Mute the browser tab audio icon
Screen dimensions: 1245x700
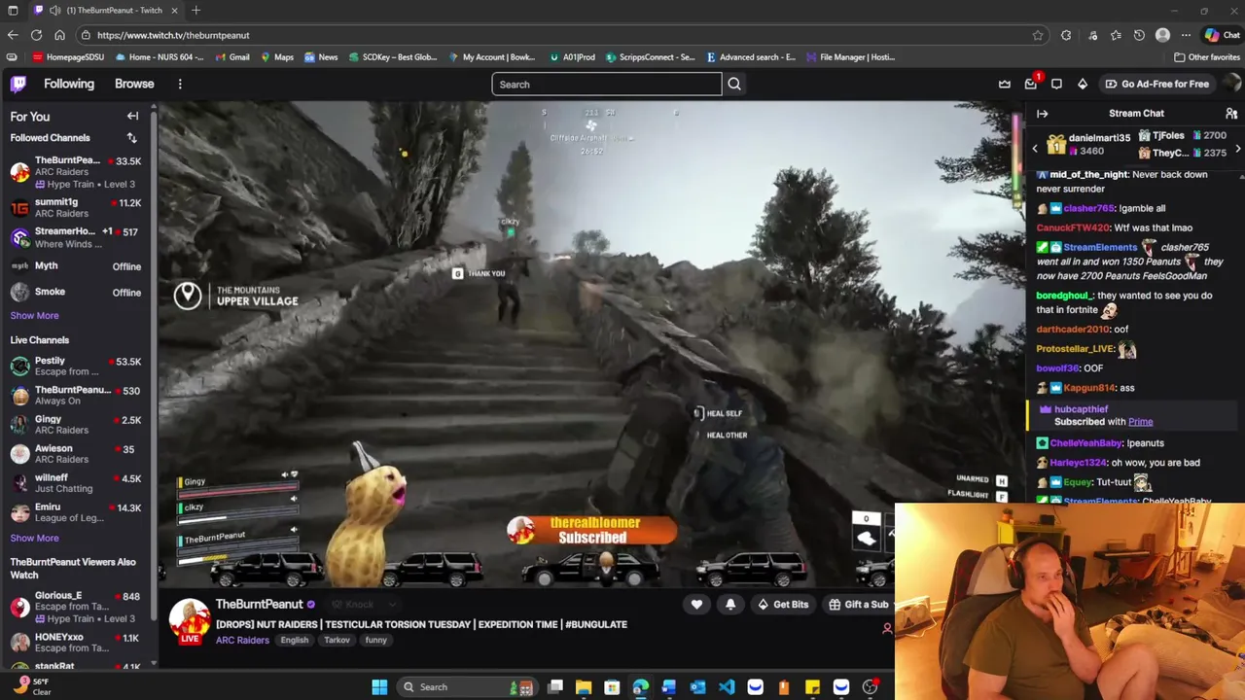click(55, 10)
